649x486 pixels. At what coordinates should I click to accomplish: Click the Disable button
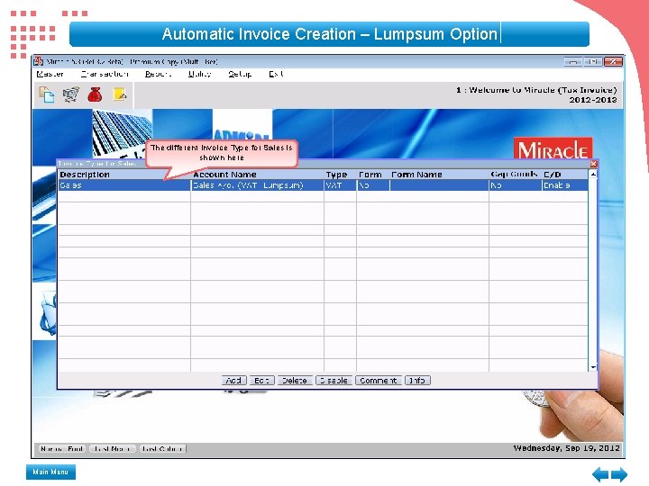[x=334, y=380]
